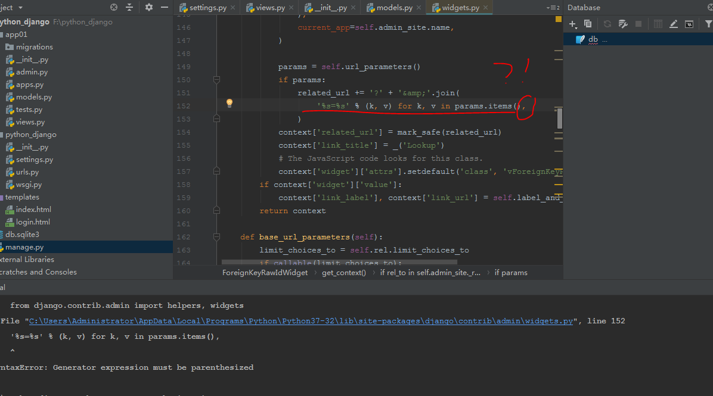The height and width of the screenshot is (396, 713).
Task: Switch to the __init__.py editor tab
Action: tap(331, 8)
